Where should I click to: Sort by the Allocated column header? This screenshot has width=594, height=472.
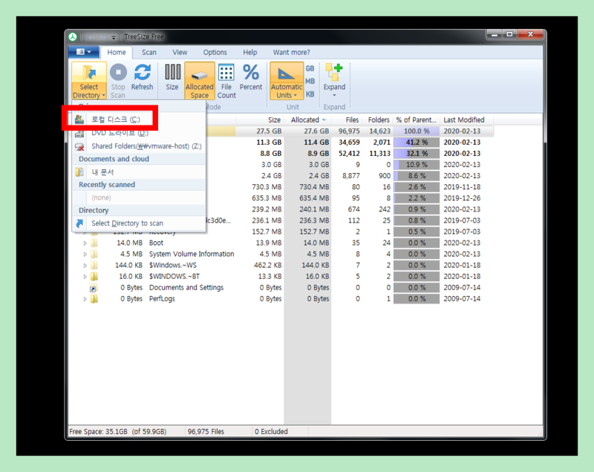click(x=307, y=120)
